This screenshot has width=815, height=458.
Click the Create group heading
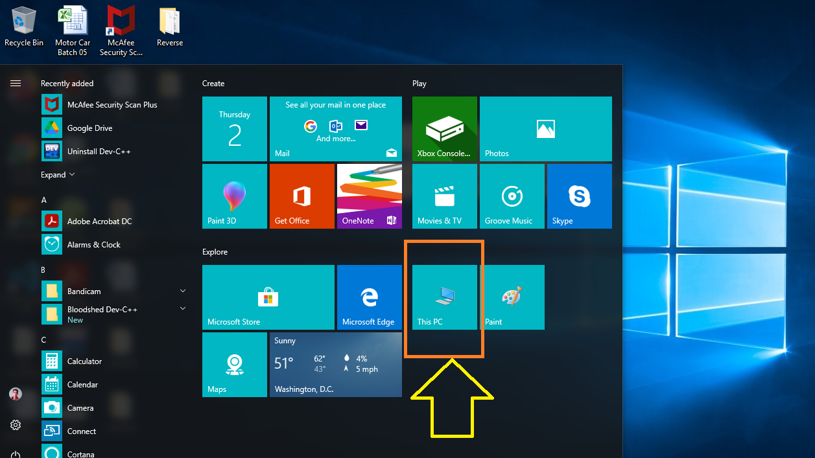(x=213, y=84)
